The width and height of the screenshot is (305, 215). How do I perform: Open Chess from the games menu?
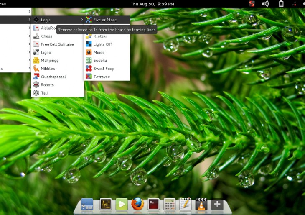46,36
